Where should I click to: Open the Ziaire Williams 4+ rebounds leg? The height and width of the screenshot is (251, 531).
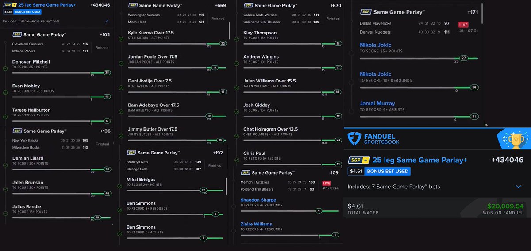click(262, 226)
